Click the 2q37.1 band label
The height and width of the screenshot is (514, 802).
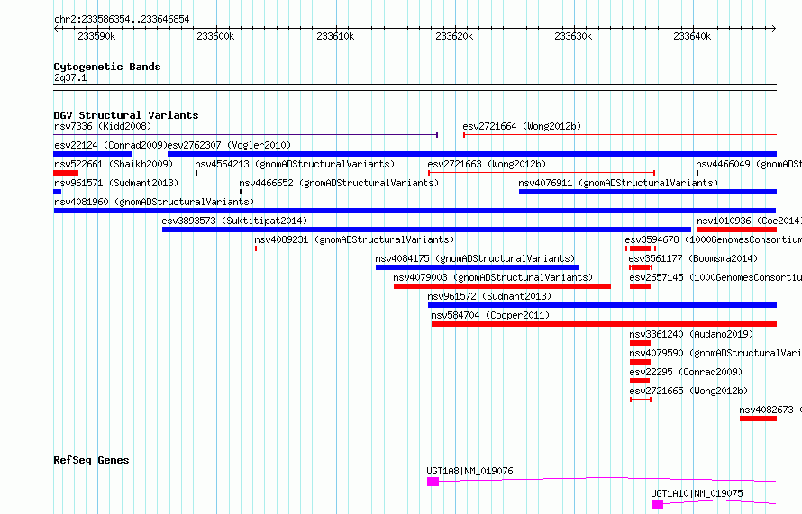point(70,77)
